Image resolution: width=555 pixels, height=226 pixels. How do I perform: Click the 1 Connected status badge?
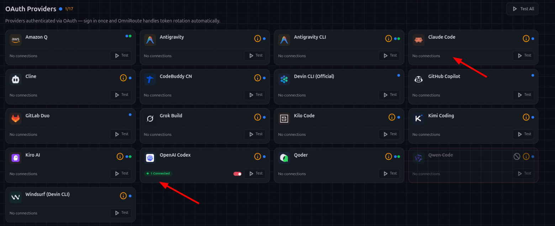158,173
